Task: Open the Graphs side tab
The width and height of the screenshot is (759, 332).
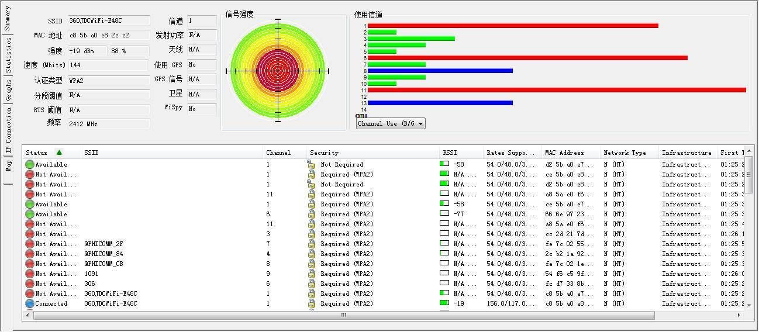Action: [x=8, y=90]
